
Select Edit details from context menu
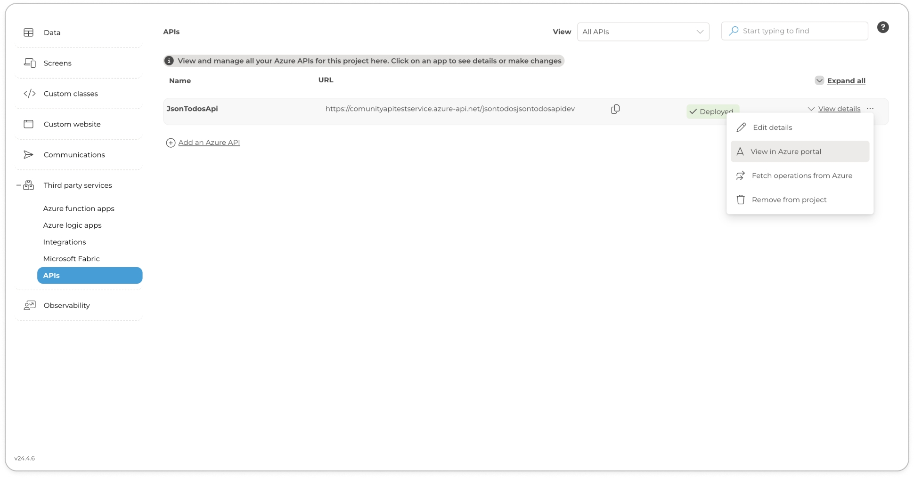(772, 127)
